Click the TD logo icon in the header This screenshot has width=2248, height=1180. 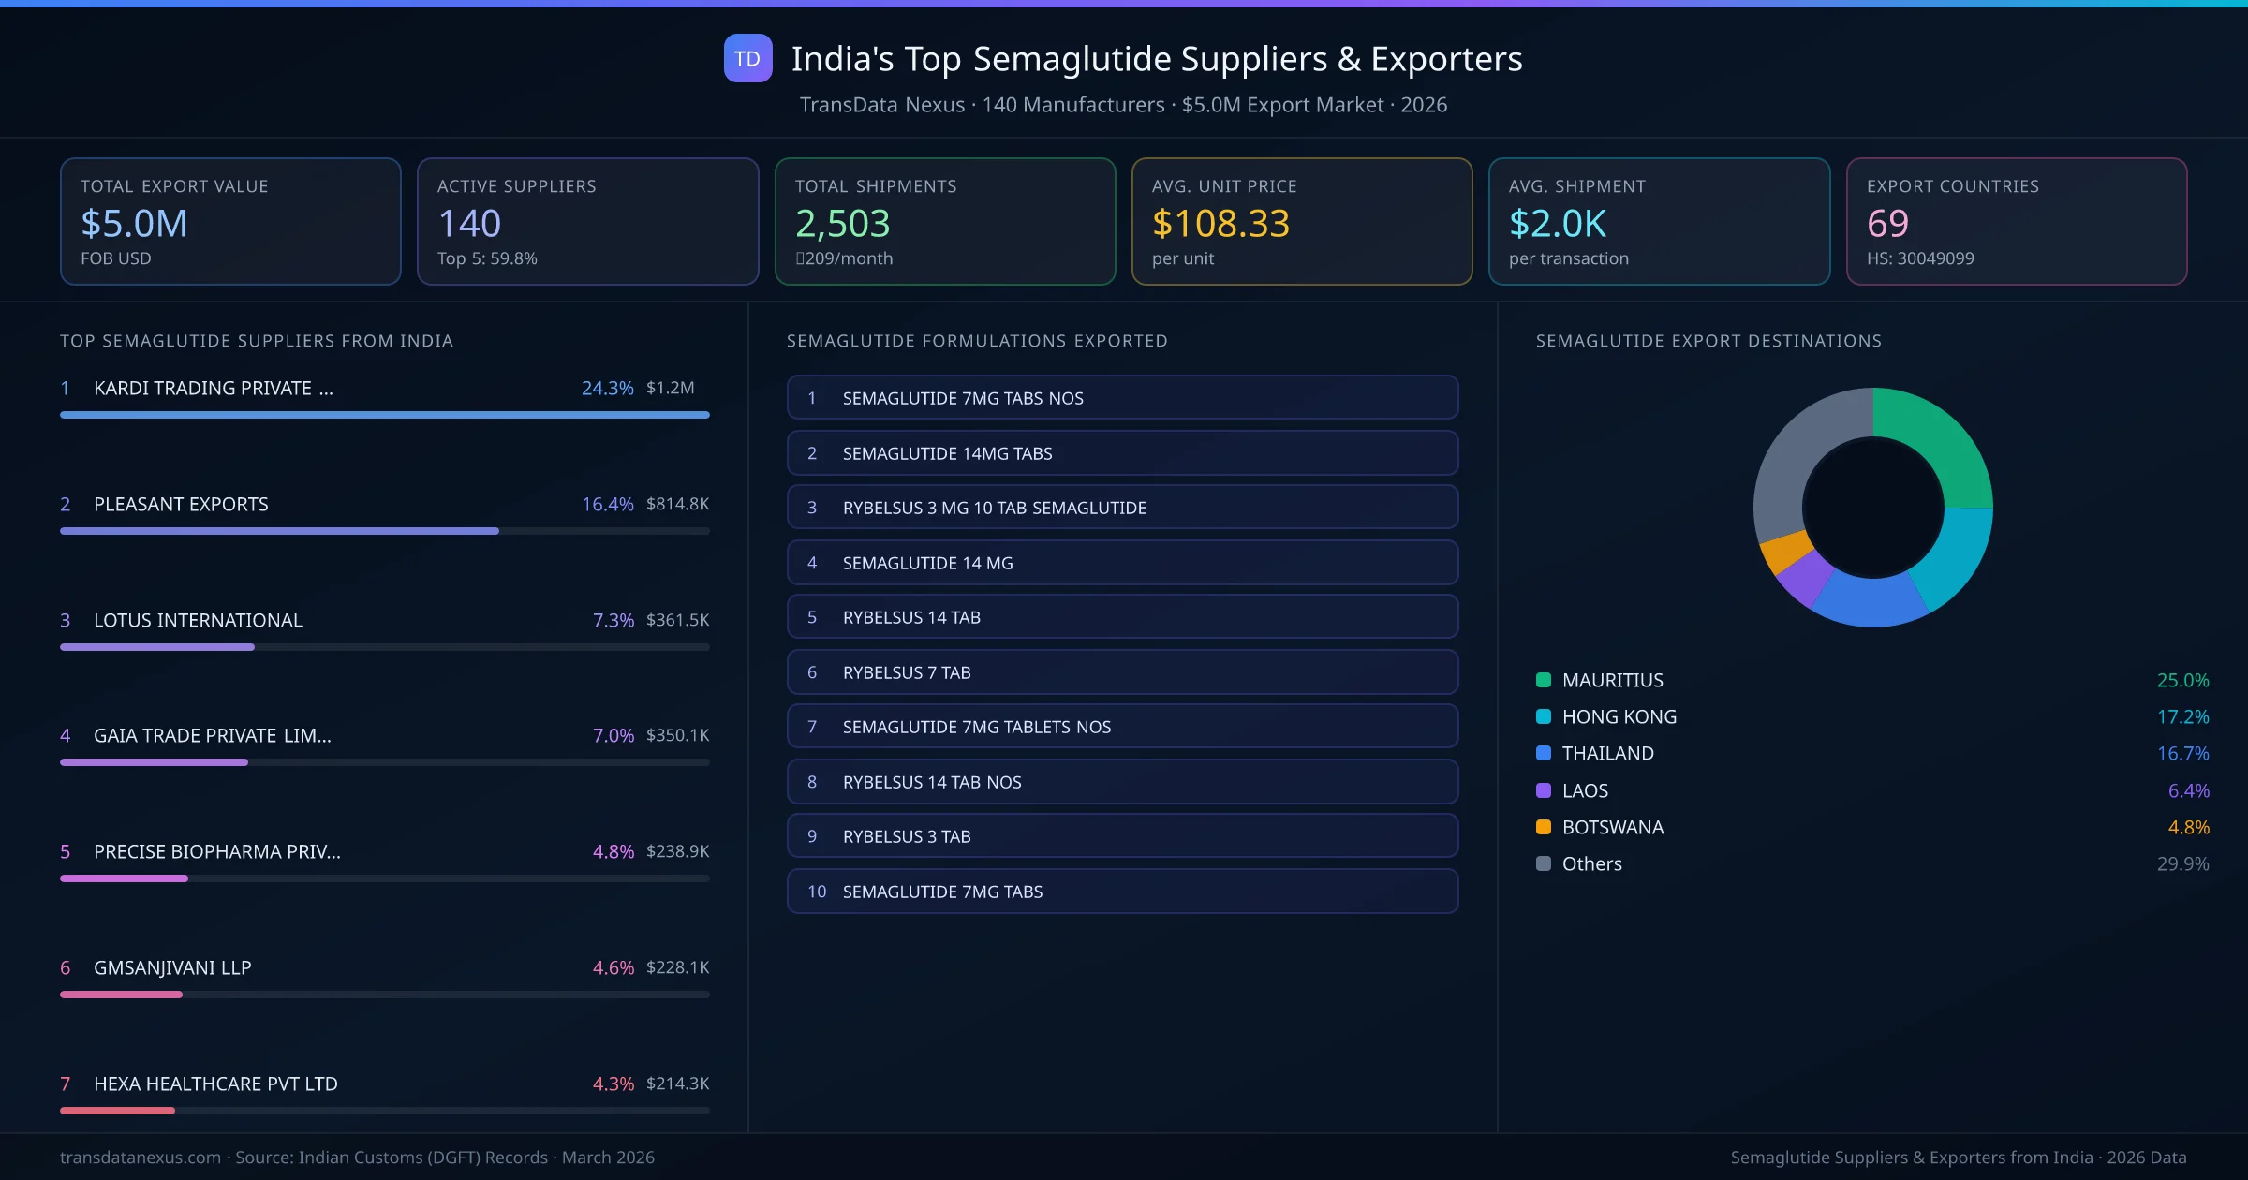(x=747, y=59)
